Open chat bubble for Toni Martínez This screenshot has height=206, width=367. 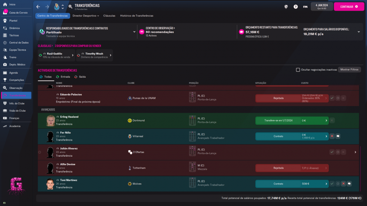tap(349, 184)
